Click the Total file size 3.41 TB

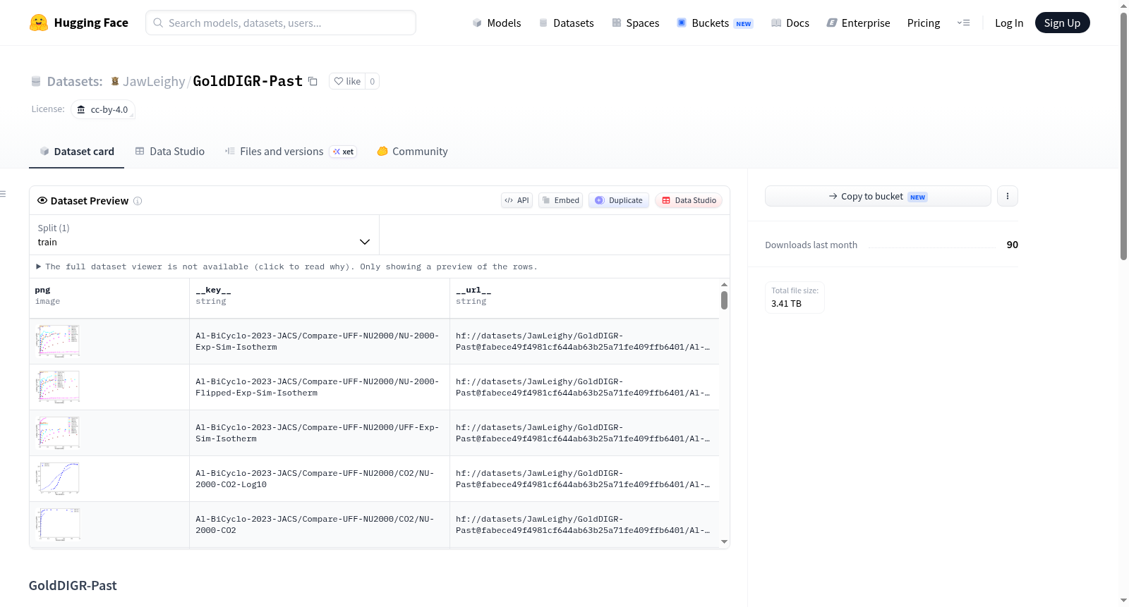pyautogui.click(x=795, y=298)
